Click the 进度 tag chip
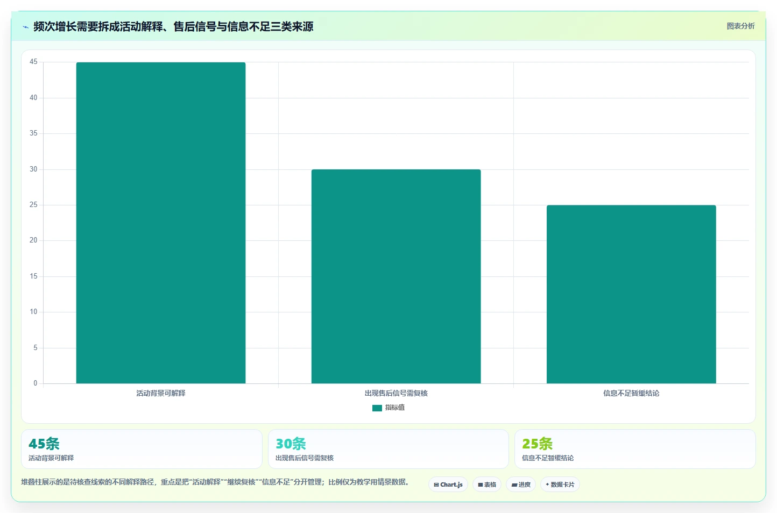 521,484
